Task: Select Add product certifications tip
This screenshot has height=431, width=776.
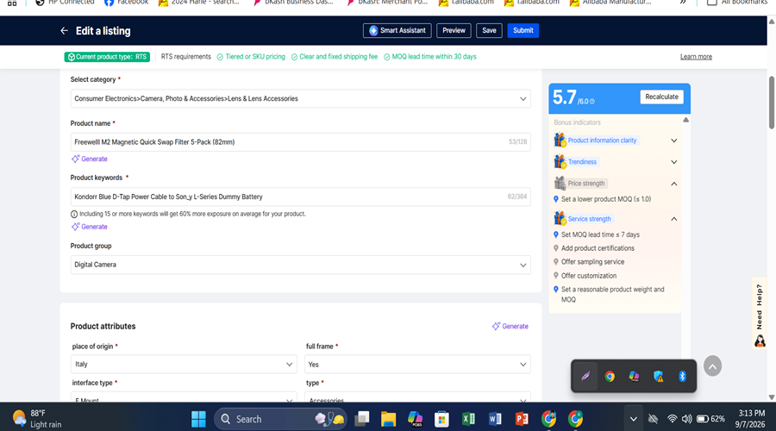Action: [x=598, y=248]
